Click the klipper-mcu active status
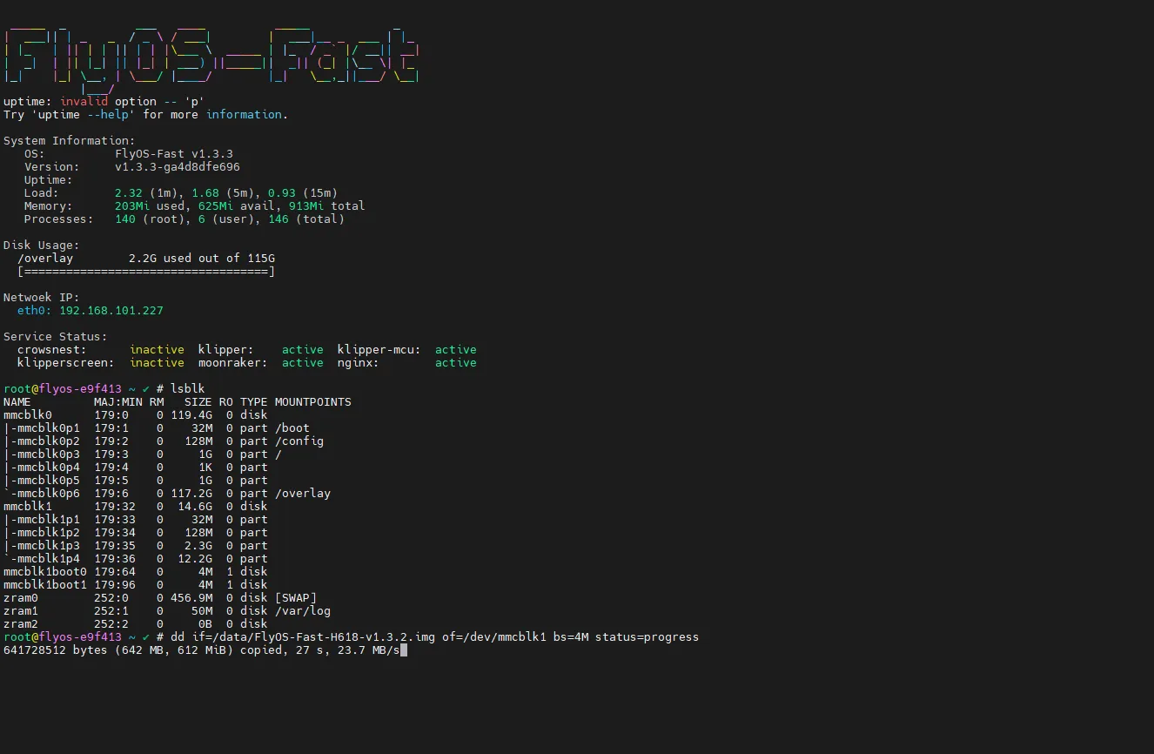Screen dimensions: 1154x754 [x=455, y=350]
